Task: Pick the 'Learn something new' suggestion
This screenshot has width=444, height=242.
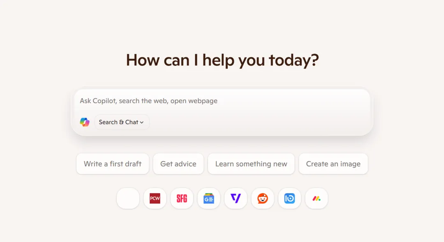Action: (x=251, y=164)
